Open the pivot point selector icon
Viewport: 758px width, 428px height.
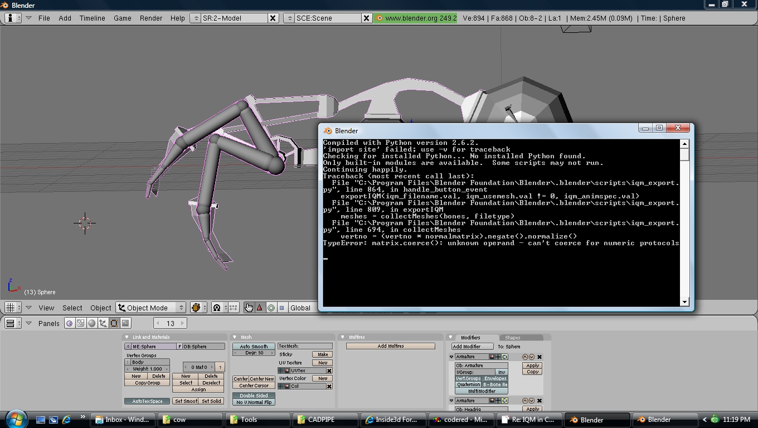tap(220, 308)
